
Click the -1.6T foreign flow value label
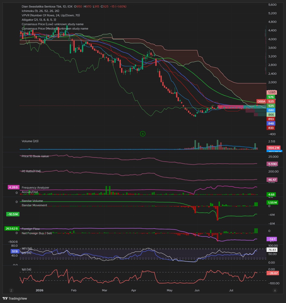[272, 239]
